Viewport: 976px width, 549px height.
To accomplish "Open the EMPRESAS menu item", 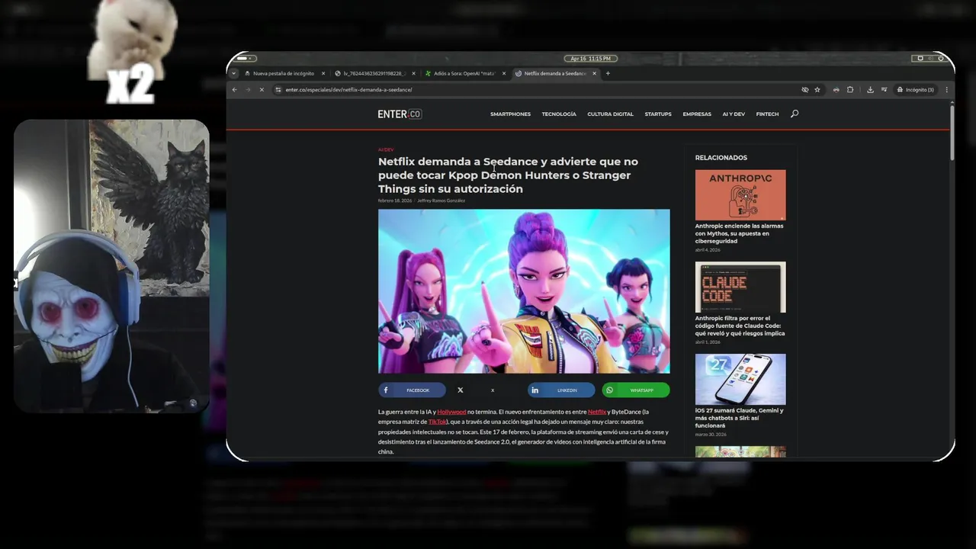I will pyautogui.click(x=697, y=114).
